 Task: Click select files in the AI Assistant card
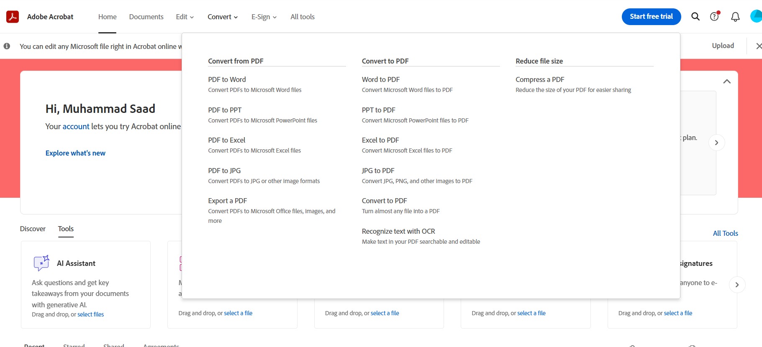point(90,314)
